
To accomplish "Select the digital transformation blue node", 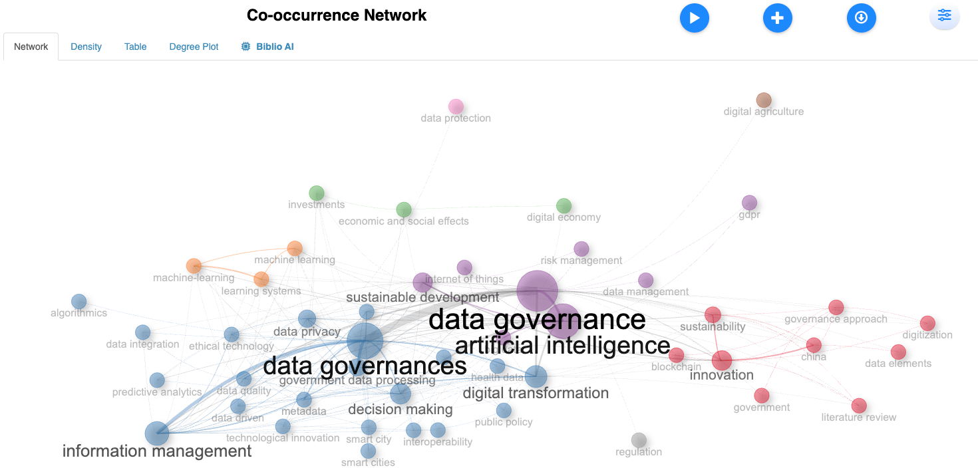I will [x=536, y=377].
